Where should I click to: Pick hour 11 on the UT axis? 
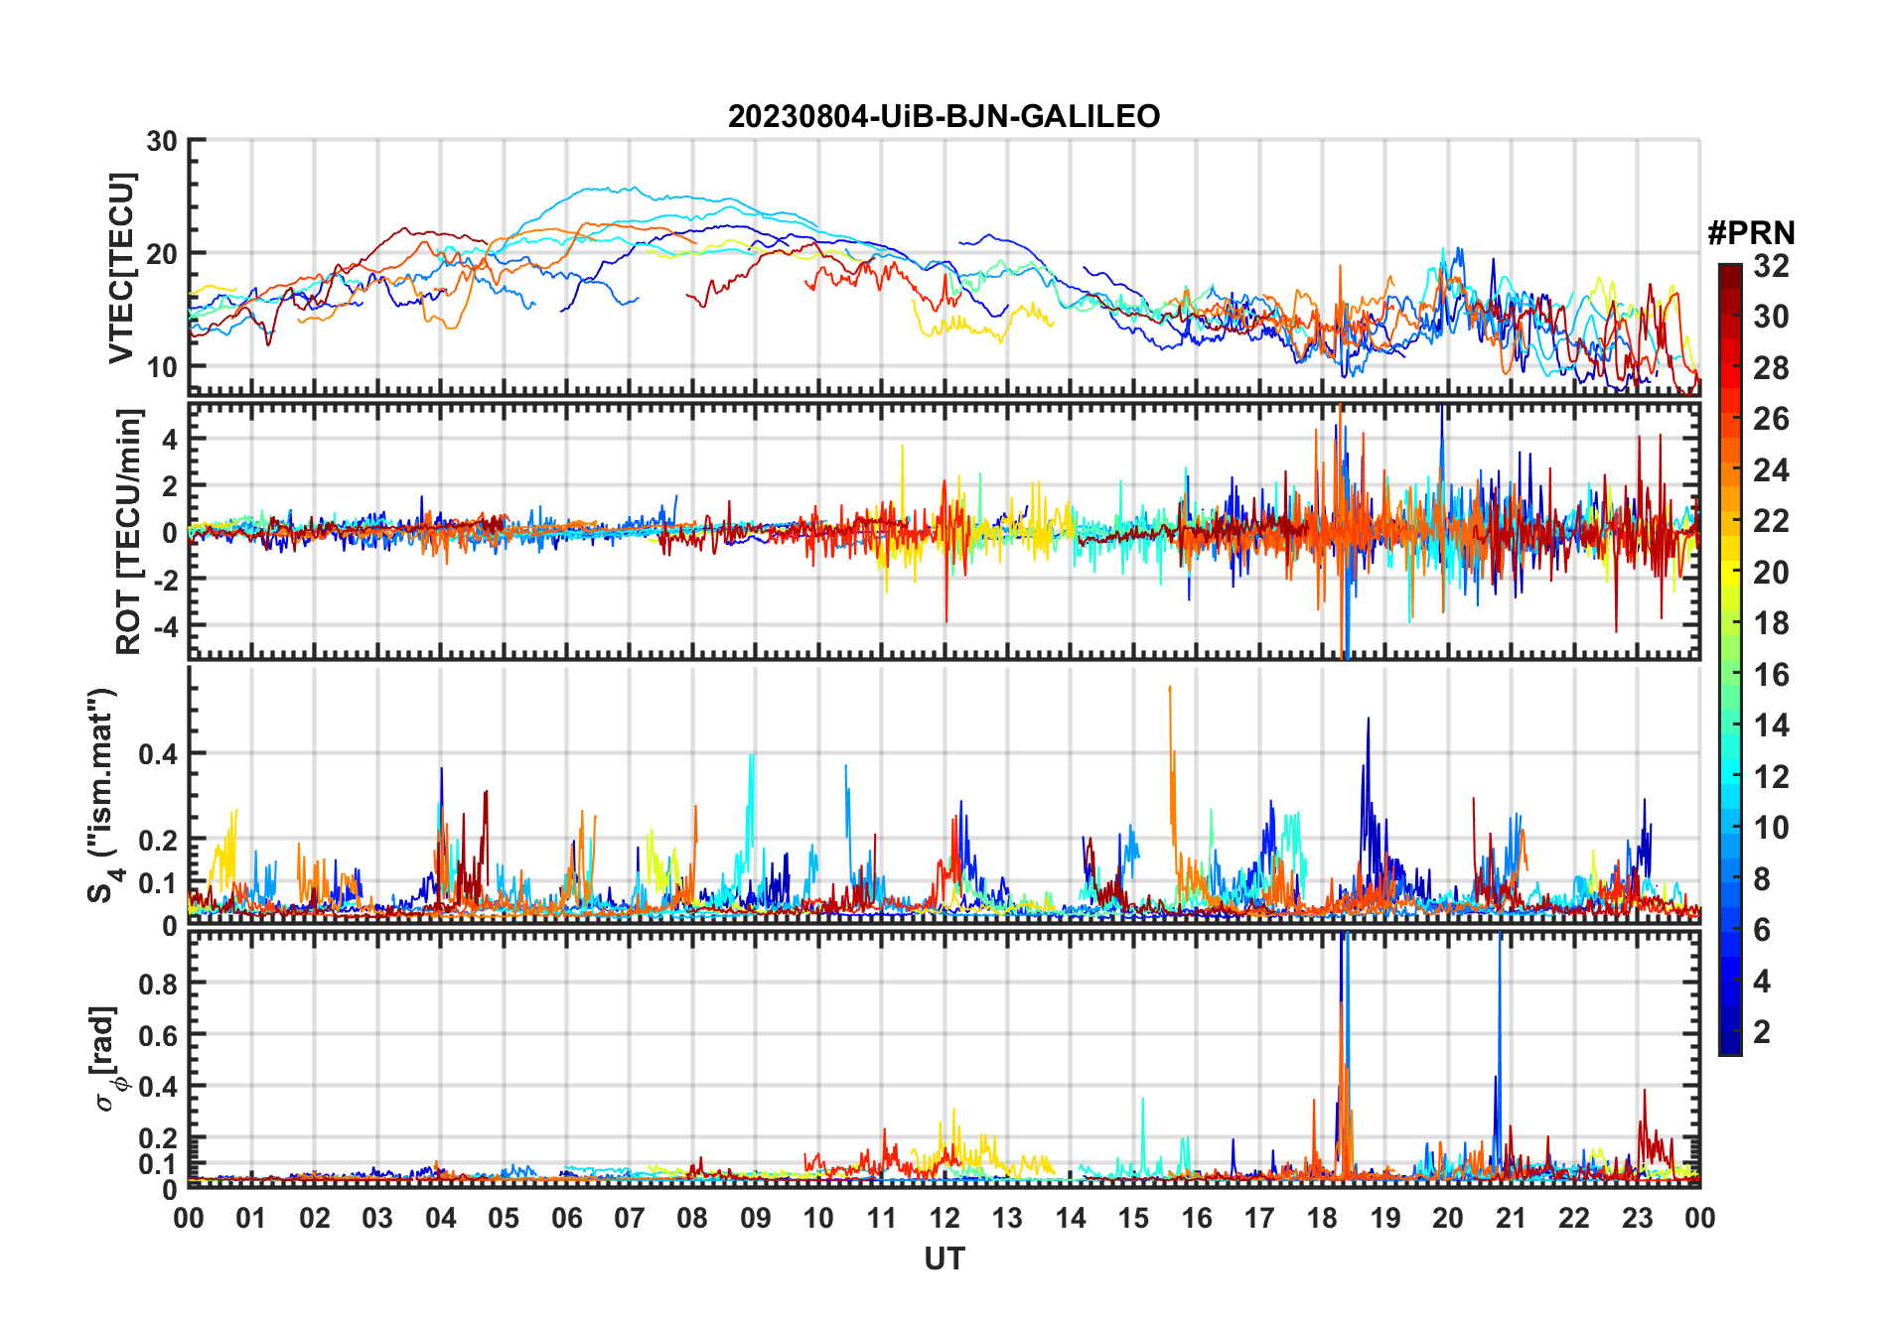882,1218
